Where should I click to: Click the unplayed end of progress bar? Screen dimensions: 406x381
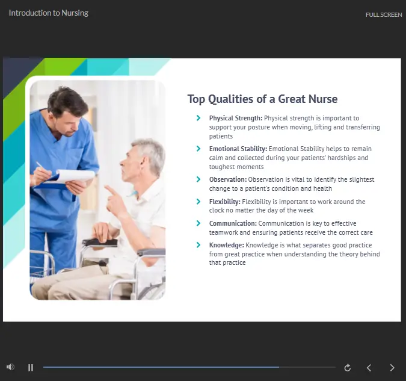click(x=307, y=367)
